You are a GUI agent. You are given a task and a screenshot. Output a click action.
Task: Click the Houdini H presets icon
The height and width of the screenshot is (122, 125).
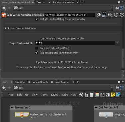pos(104,15)
